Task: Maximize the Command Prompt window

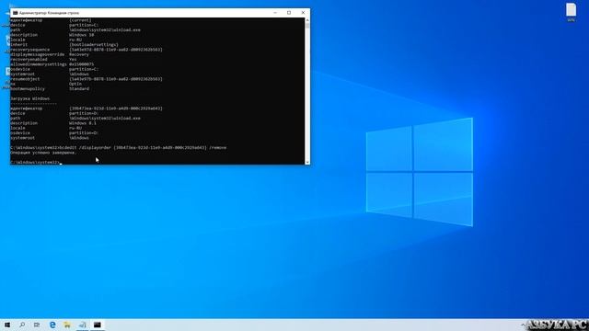Action: (289, 13)
